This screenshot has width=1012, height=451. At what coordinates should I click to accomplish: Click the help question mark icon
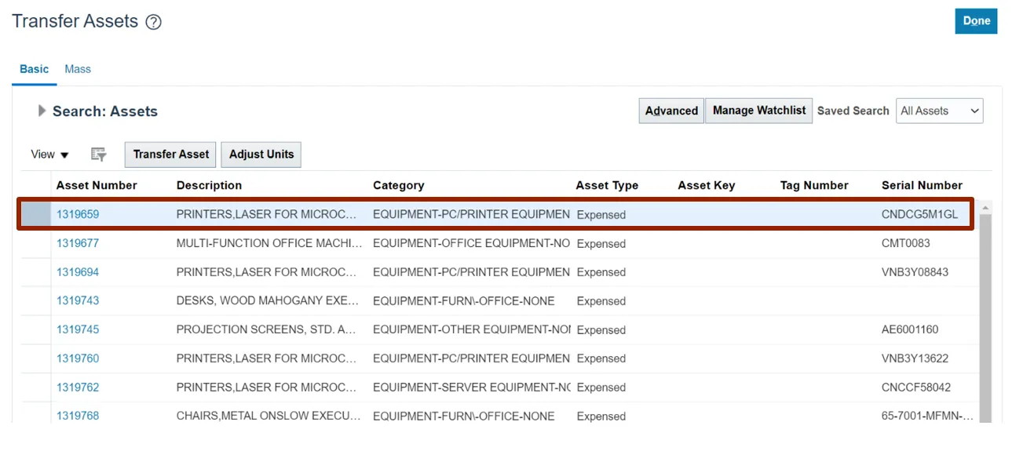point(154,23)
